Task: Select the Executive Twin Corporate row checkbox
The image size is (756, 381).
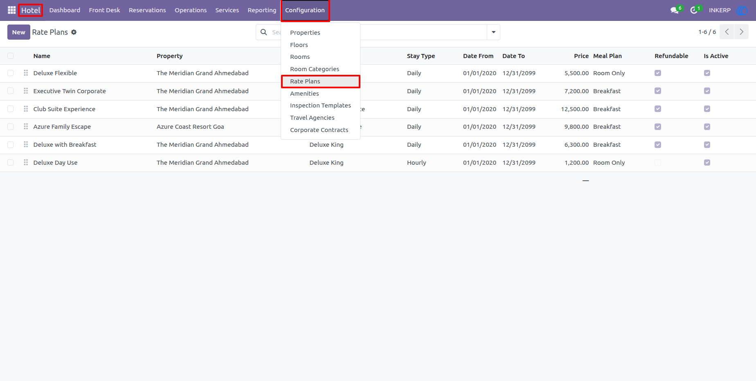Action: click(x=11, y=91)
